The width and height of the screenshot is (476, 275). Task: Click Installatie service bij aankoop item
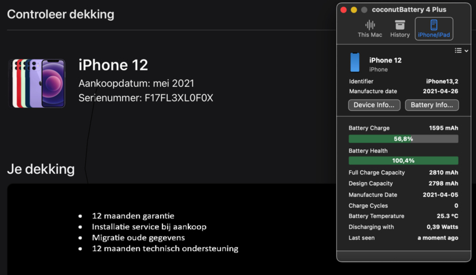pos(149,227)
